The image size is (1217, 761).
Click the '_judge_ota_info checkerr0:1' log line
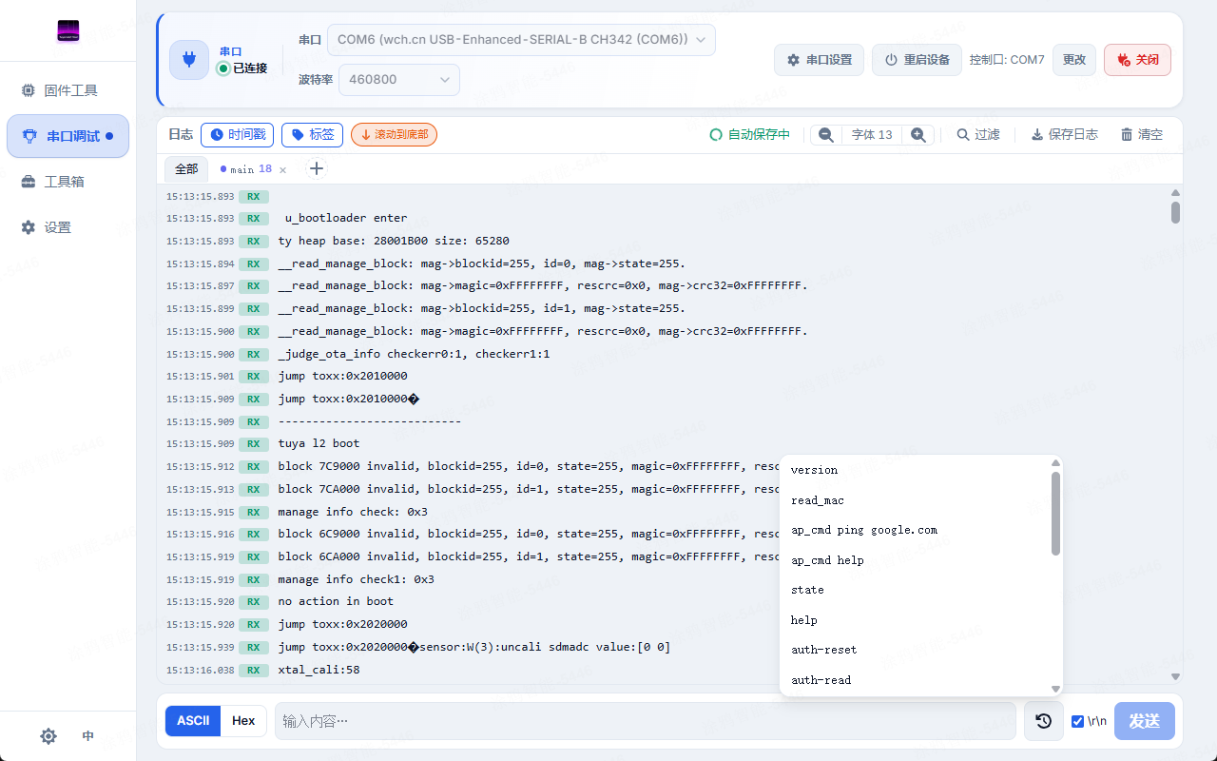coord(414,354)
